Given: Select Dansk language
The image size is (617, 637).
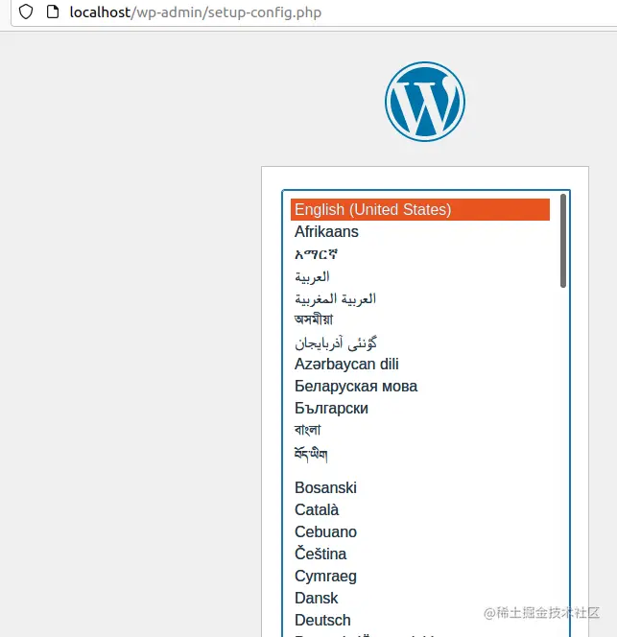Looking at the screenshot, I should (x=420, y=598).
